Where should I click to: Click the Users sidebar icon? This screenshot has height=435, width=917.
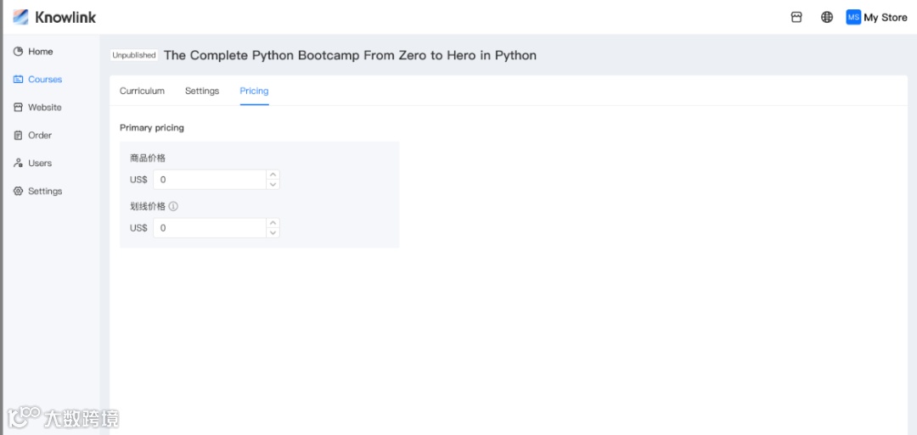(x=19, y=164)
